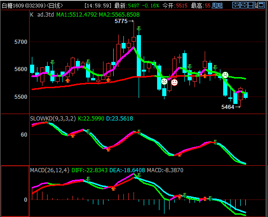Click the DIFF:-22.8343 value

(x=89, y=170)
